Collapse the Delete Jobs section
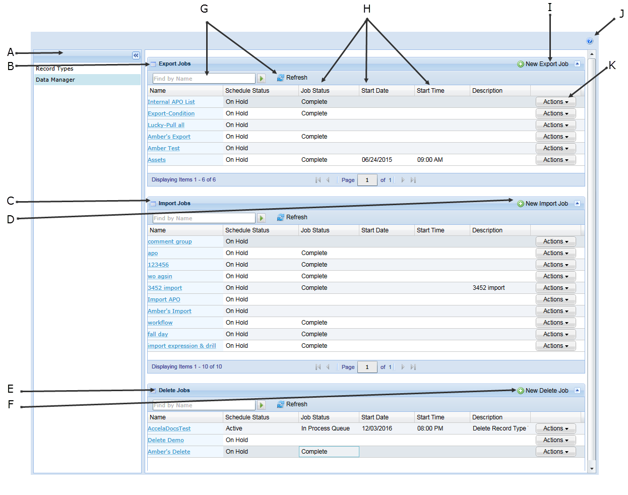 pyautogui.click(x=577, y=391)
